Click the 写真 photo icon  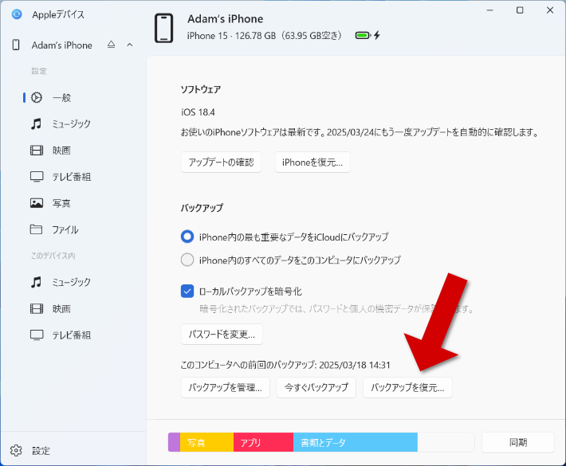(37, 203)
